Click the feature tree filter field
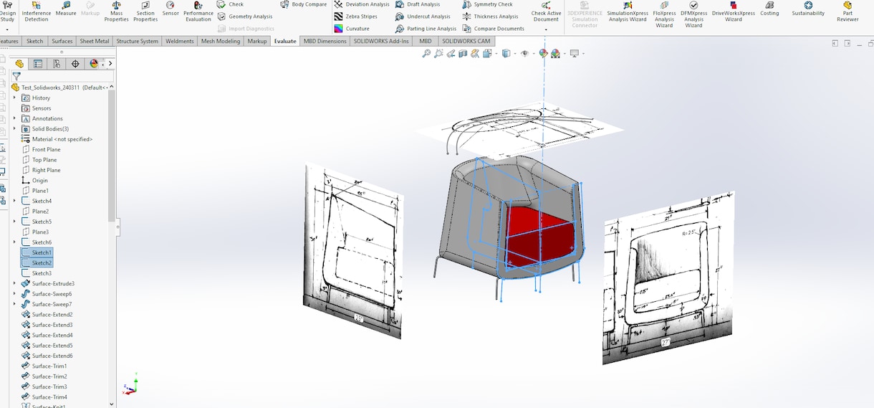This screenshot has width=874, height=408. tap(63, 76)
